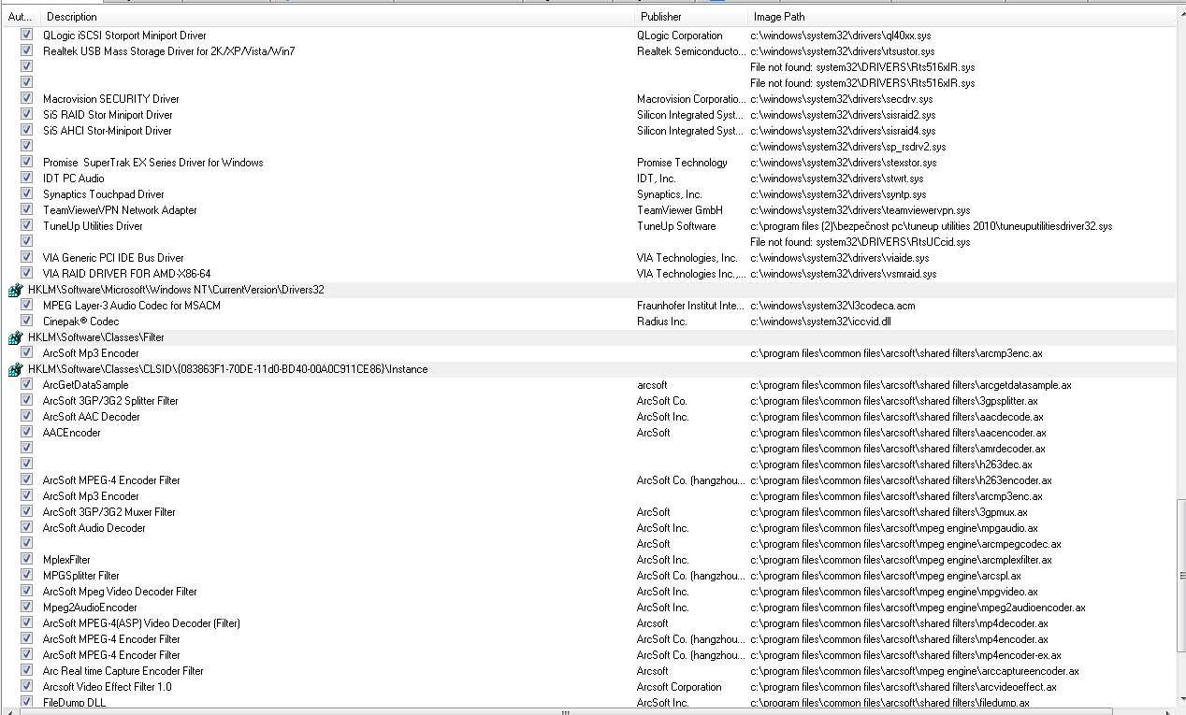Toggle the Cinepak Codec checkbox

tap(26, 321)
